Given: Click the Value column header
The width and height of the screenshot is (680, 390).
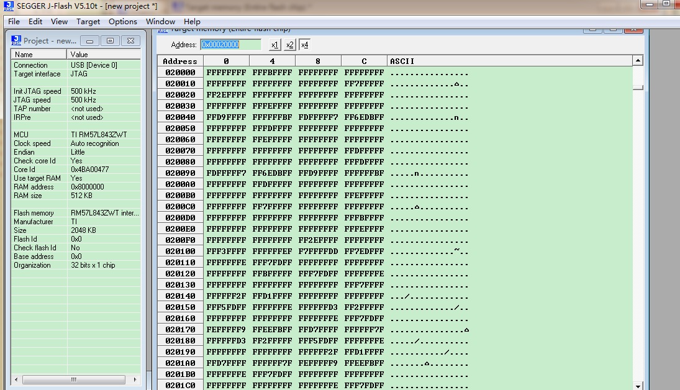Looking at the screenshot, I should pos(104,54).
